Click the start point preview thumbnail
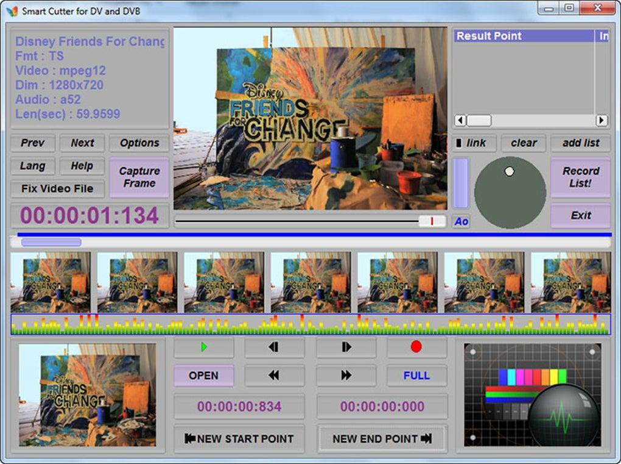Screen dimensions: 621x464 pyautogui.click(x=87, y=395)
